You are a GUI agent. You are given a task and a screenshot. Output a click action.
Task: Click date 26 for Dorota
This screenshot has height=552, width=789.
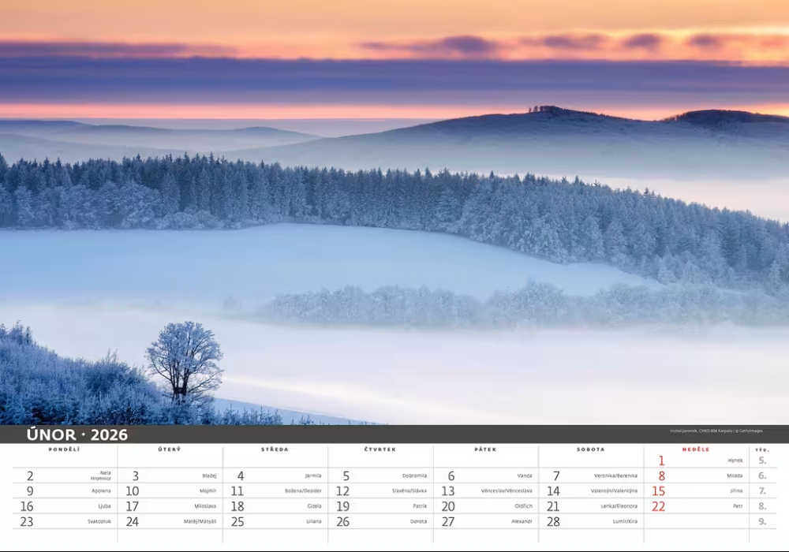[342, 521]
